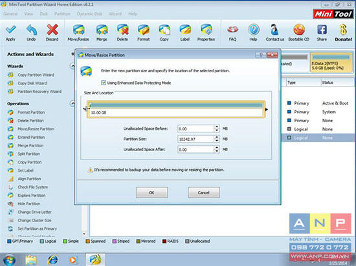Screen dimensions: 356x266
Task: Choose Change Drive Letter operation
Action: (x=34, y=212)
